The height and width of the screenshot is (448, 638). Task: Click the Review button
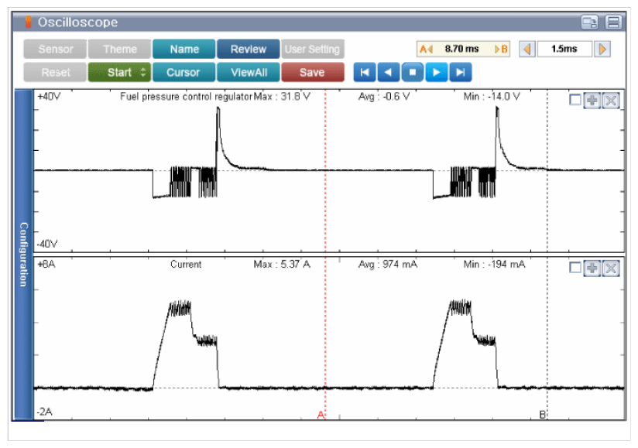(x=248, y=50)
